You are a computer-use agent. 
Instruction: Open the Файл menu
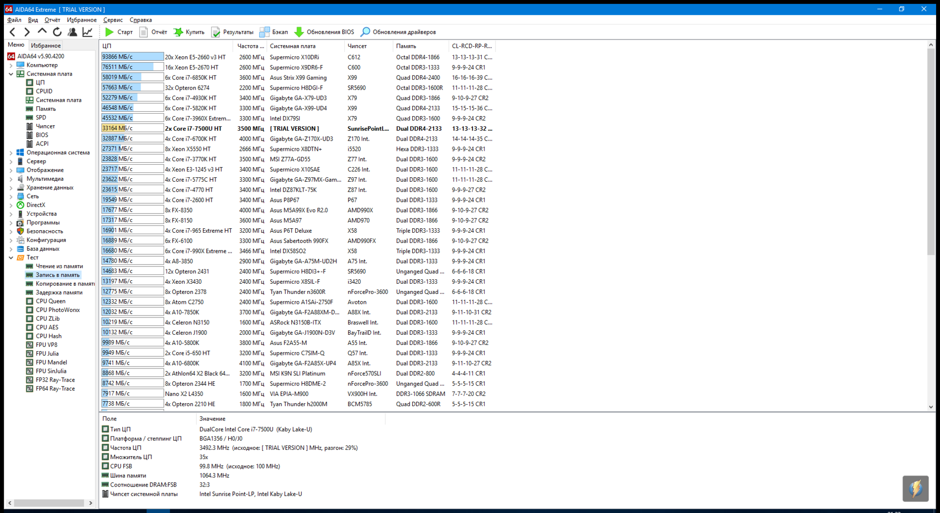pos(14,20)
